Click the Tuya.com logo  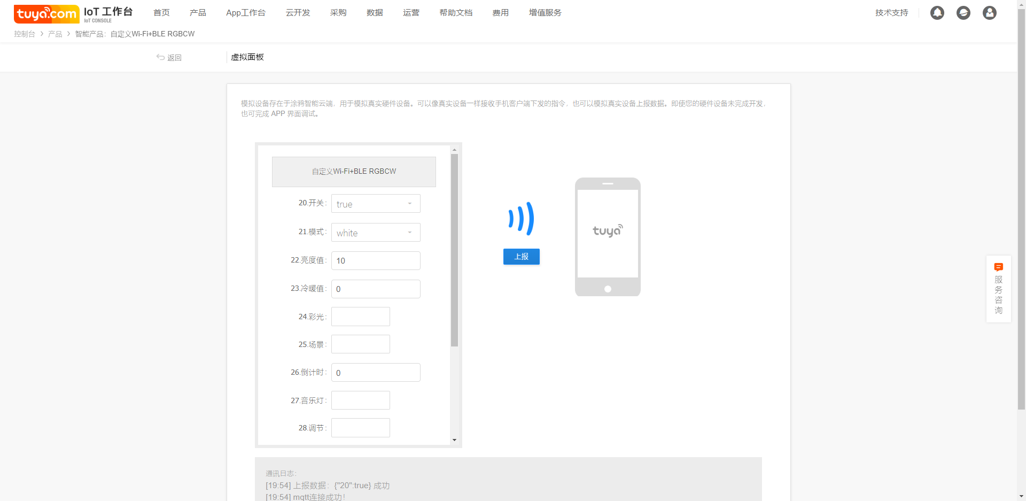click(x=46, y=14)
